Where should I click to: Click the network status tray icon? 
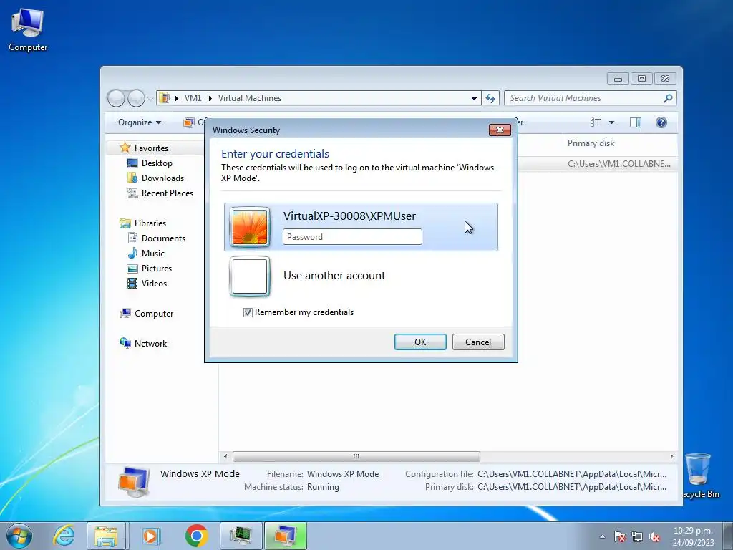[x=637, y=537]
